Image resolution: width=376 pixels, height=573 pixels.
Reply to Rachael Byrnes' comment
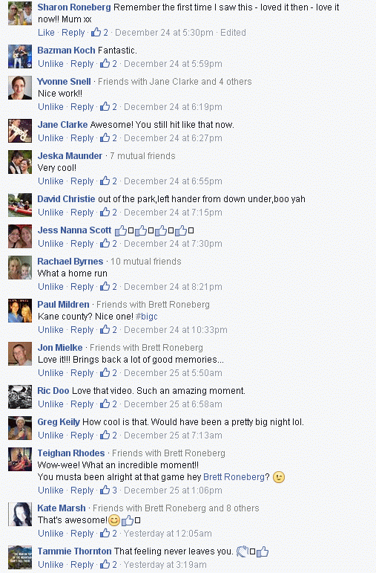82,287
